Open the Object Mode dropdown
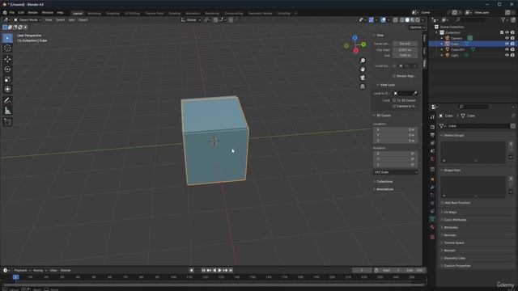 point(28,19)
